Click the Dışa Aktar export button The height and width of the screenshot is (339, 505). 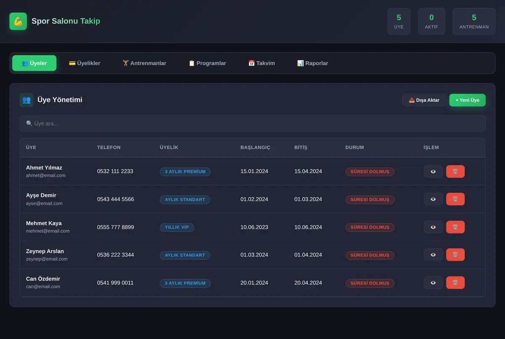pyautogui.click(x=424, y=100)
